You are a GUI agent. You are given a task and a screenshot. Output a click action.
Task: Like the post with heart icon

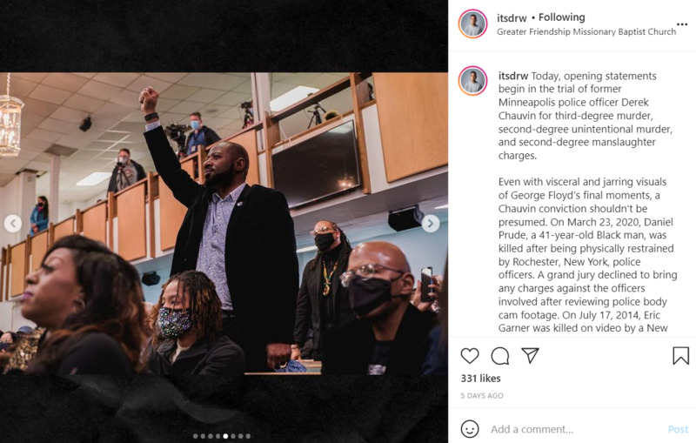(x=470, y=355)
